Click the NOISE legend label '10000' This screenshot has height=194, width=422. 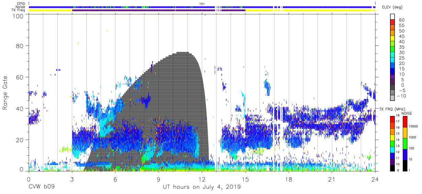[x=413, y=127]
